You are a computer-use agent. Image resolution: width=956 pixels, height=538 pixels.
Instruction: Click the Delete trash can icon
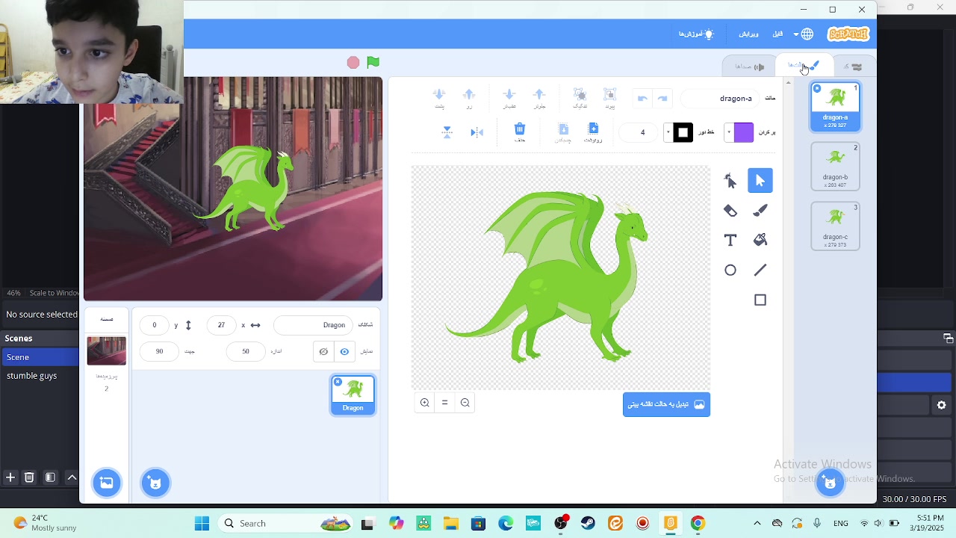tap(520, 132)
